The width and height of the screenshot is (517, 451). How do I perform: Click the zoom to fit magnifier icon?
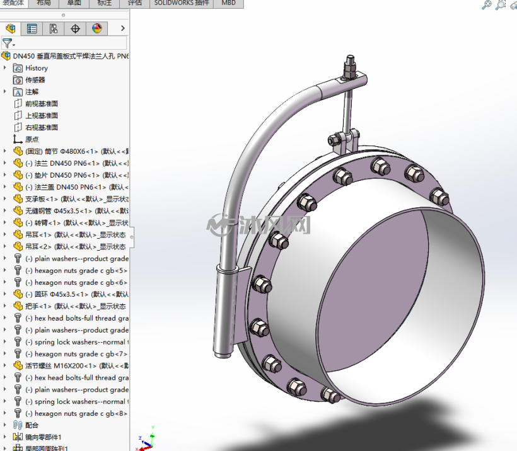pos(486,4)
